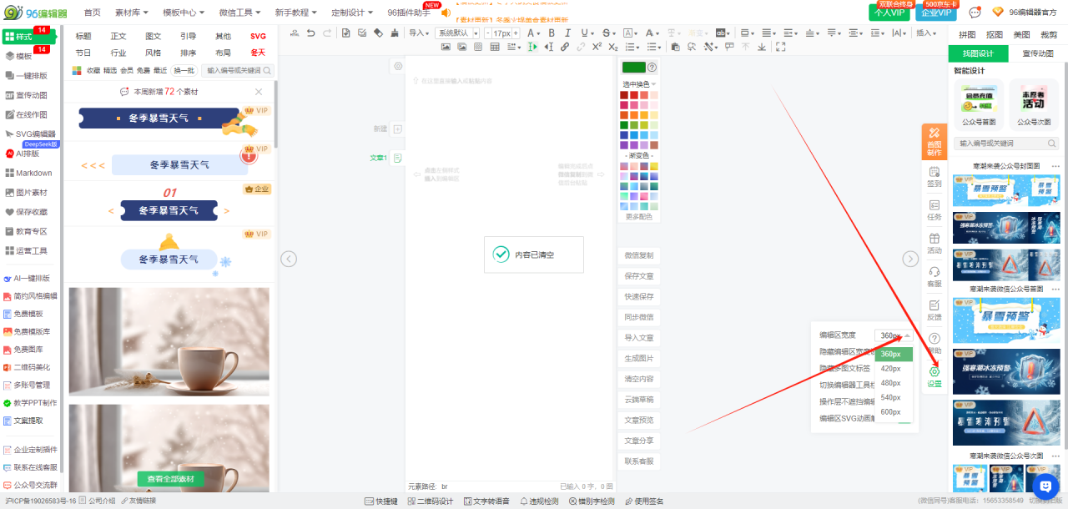Click the green 查看全部素材 button
The image size is (1068, 509).
170,479
